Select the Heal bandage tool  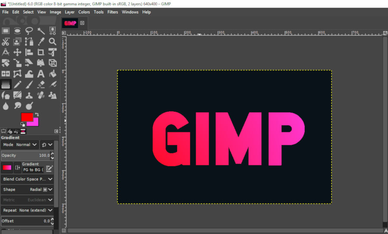pos(41,95)
